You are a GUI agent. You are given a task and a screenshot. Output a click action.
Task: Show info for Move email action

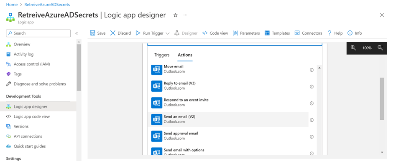pos(312,70)
